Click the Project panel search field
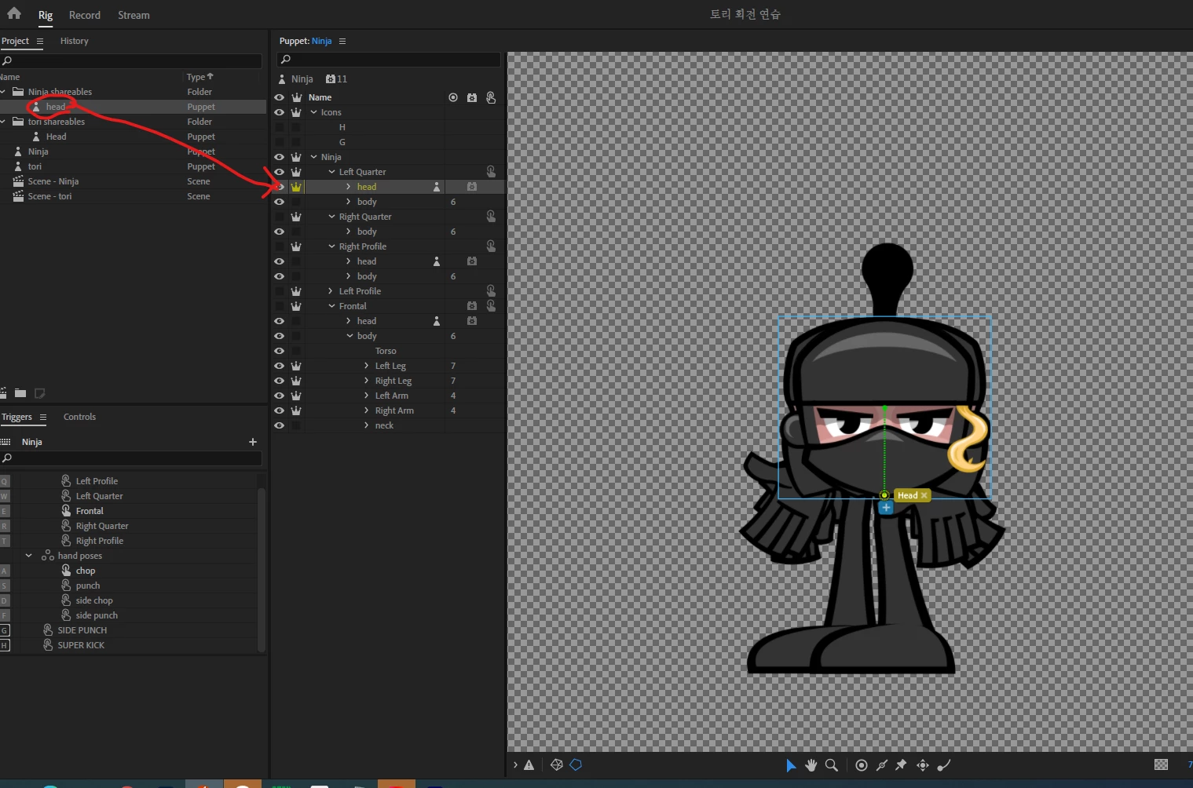 coord(131,60)
